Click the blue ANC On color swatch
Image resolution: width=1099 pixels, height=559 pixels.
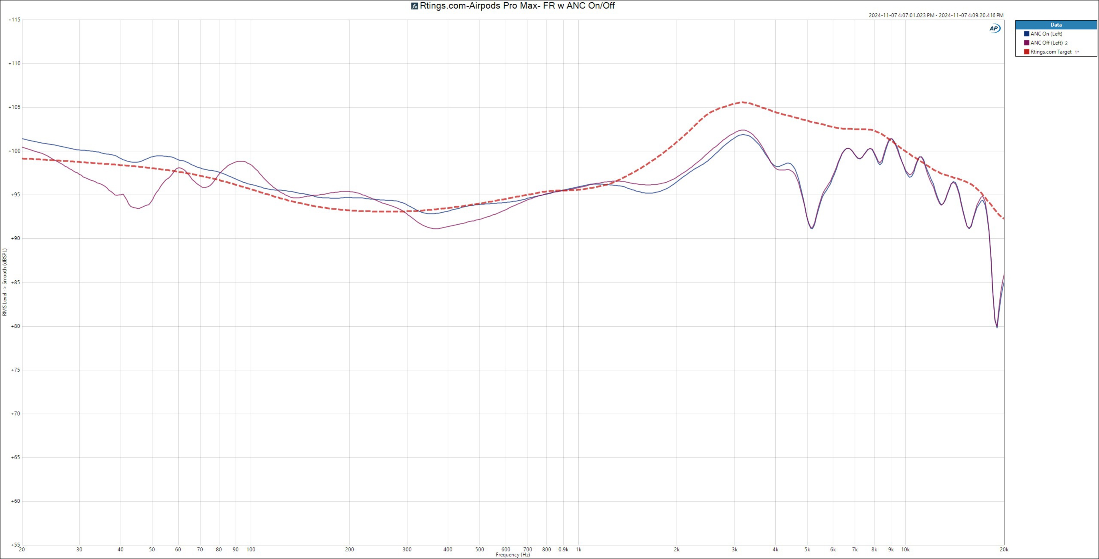coord(1027,34)
